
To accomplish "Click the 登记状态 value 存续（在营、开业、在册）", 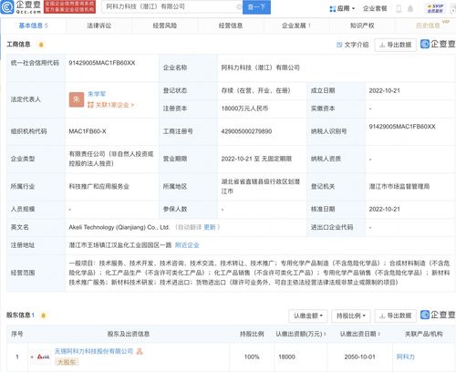I will [256, 90].
